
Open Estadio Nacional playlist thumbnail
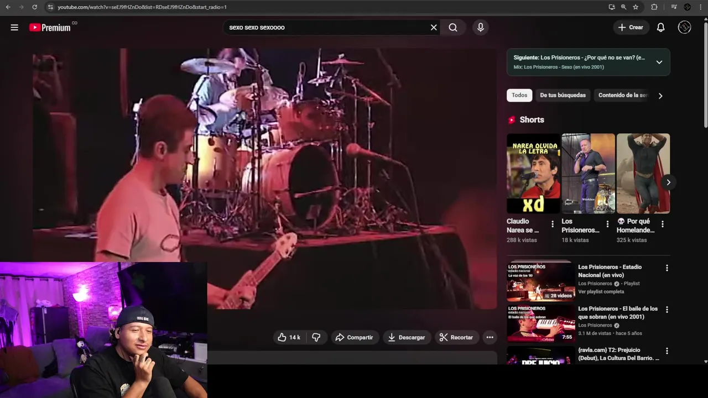541,281
